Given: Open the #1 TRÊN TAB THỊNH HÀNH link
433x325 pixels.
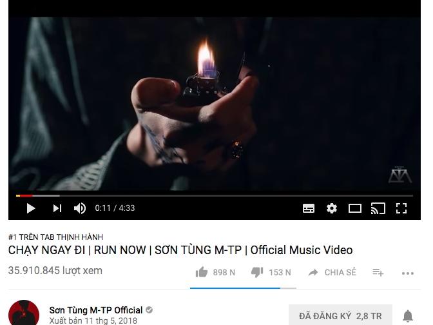Looking at the screenshot, I should point(55,237).
